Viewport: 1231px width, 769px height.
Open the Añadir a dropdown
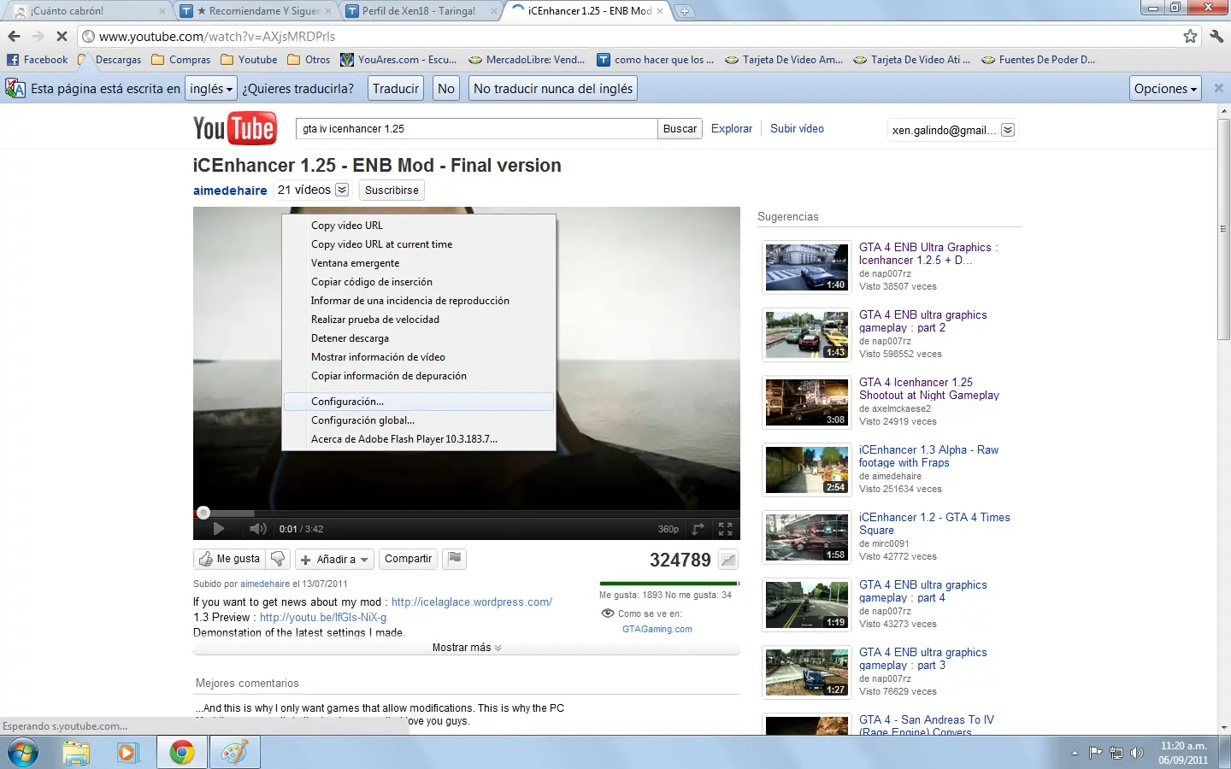pyautogui.click(x=335, y=559)
